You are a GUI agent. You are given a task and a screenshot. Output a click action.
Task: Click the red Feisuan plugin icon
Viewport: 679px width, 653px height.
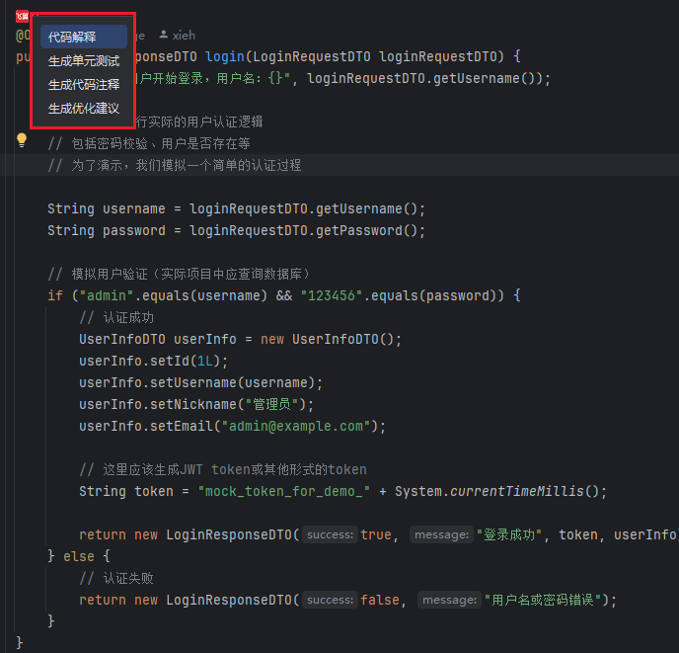(22, 18)
